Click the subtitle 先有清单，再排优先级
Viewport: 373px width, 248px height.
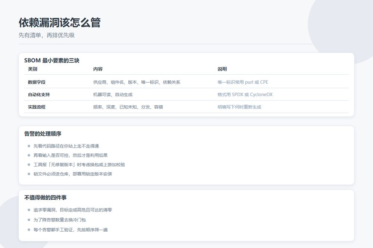coord(47,35)
